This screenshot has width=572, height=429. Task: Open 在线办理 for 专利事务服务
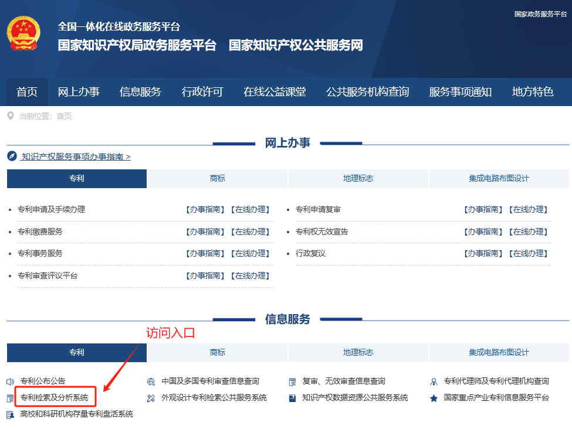click(x=251, y=253)
